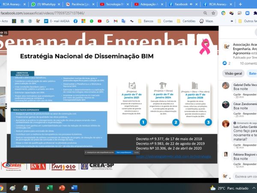Open Luis Carlos Cambi's profile name

click(245, 127)
